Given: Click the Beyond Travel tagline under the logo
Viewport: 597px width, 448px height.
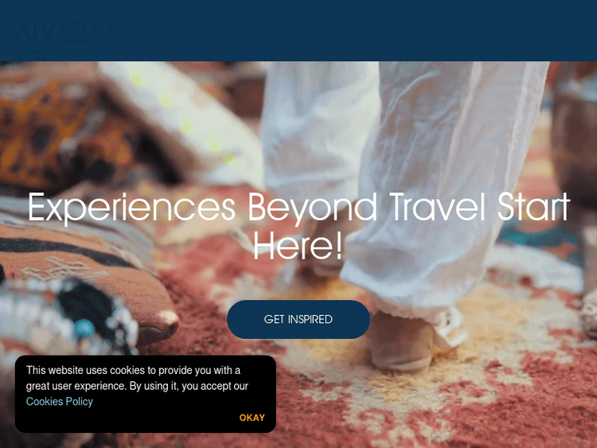Looking at the screenshot, I should tap(127, 40).
